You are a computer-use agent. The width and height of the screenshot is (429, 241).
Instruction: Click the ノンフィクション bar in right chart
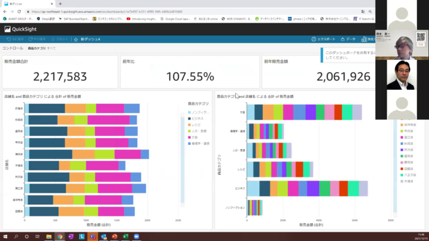(x=255, y=208)
